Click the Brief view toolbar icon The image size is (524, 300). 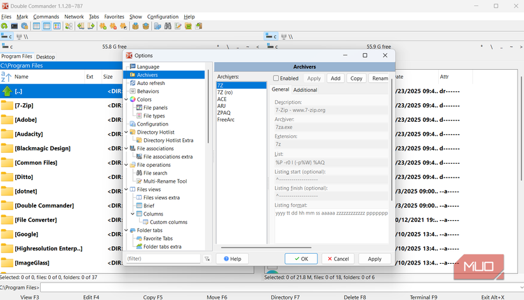(36, 26)
